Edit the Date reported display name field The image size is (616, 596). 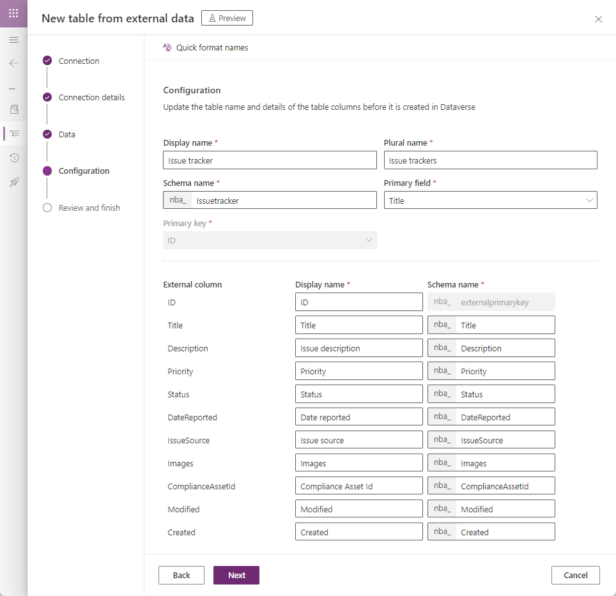point(358,417)
